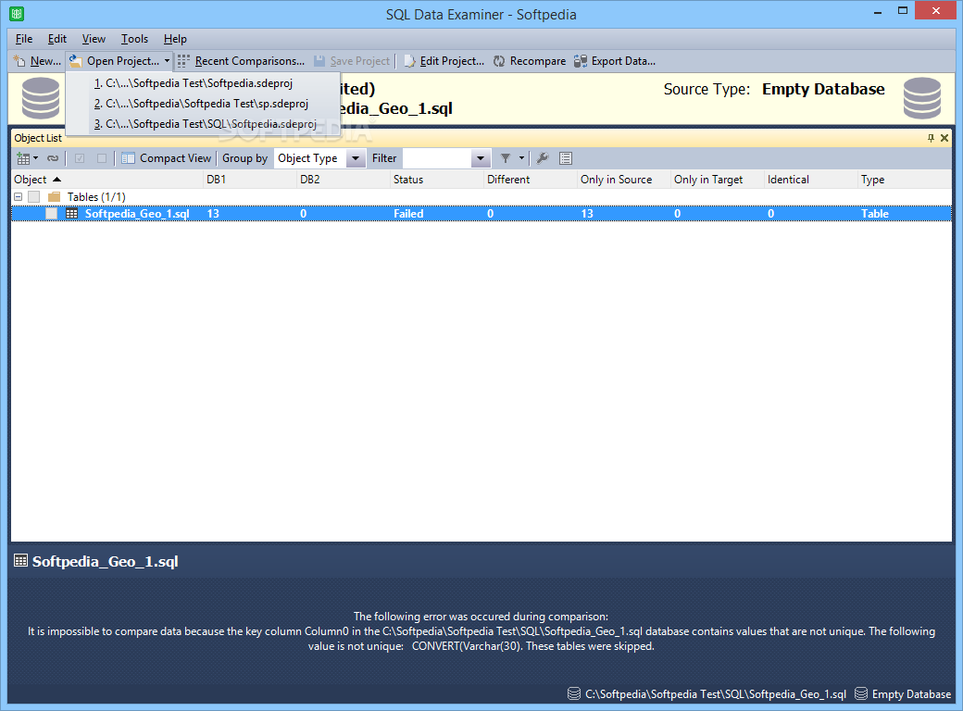The width and height of the screenshot is (963, 711).
Task: Open the Open Project dropdown arrow
Action: (167, 61)
